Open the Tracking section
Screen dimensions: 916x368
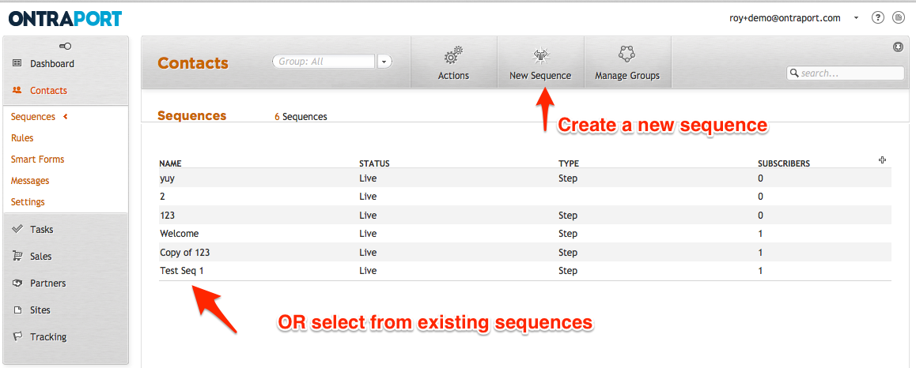pos(48,337)
